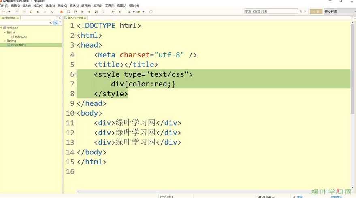
Task: Toggle code folding at line 2 html
Action: click(75, 35)
